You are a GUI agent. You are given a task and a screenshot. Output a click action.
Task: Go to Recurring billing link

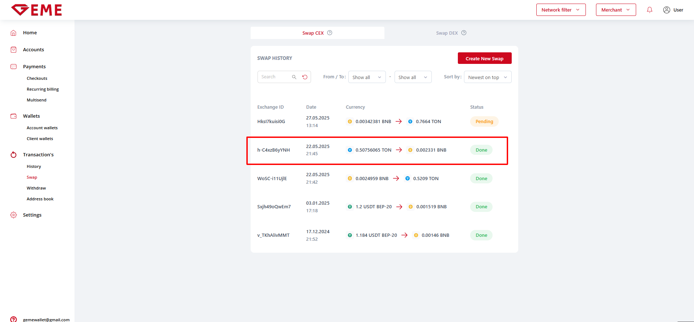(43, 89)
